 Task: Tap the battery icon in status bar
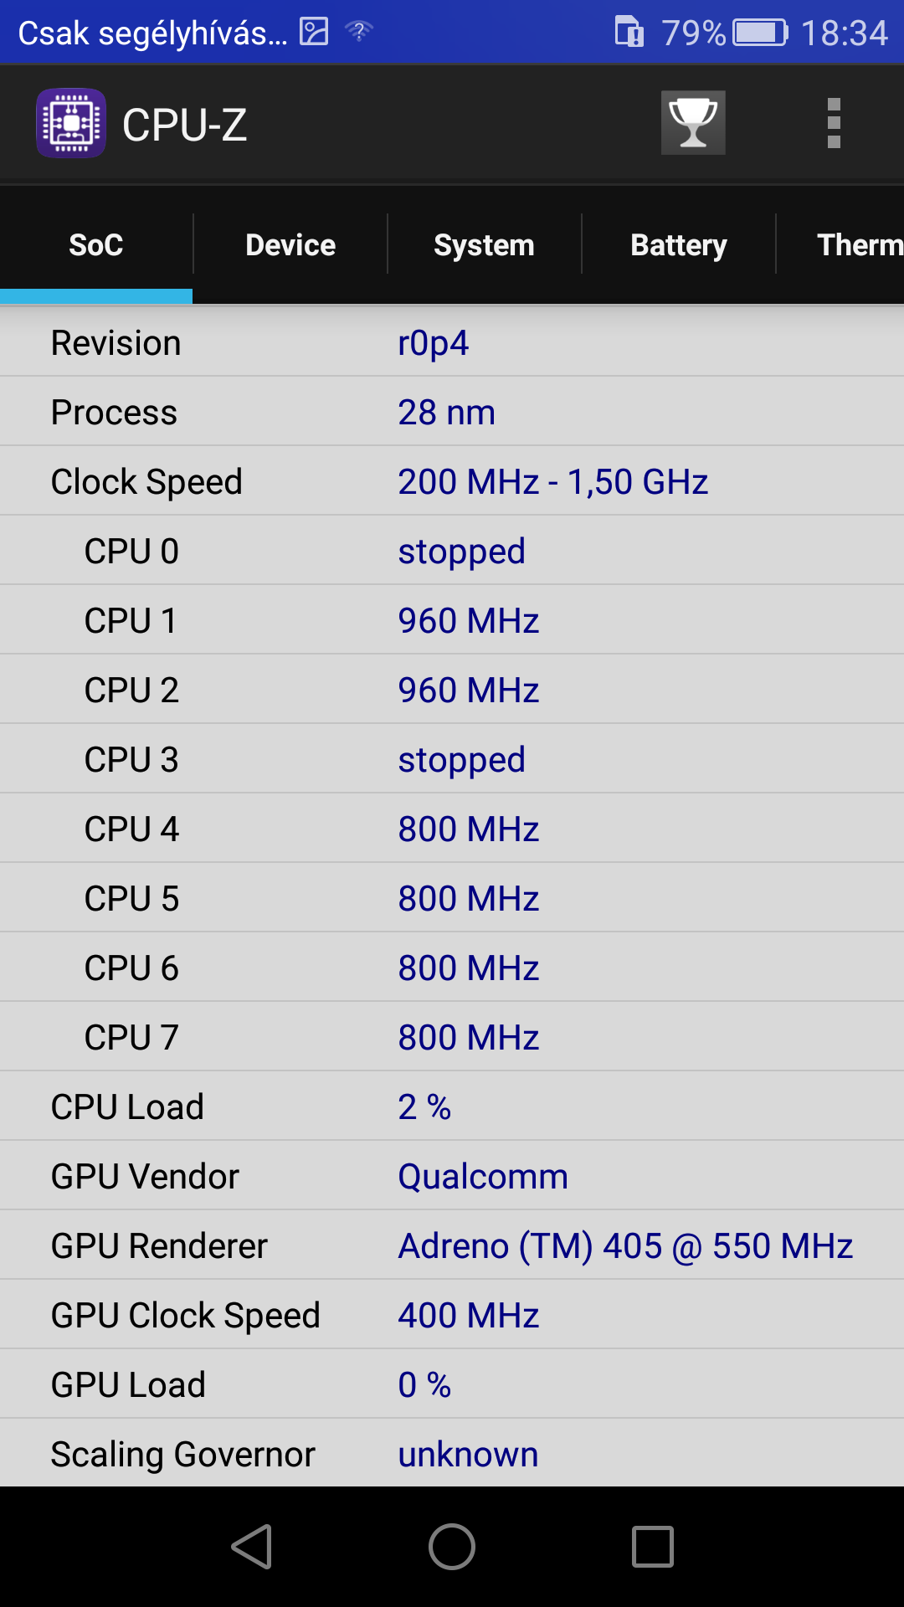(760, 33)
